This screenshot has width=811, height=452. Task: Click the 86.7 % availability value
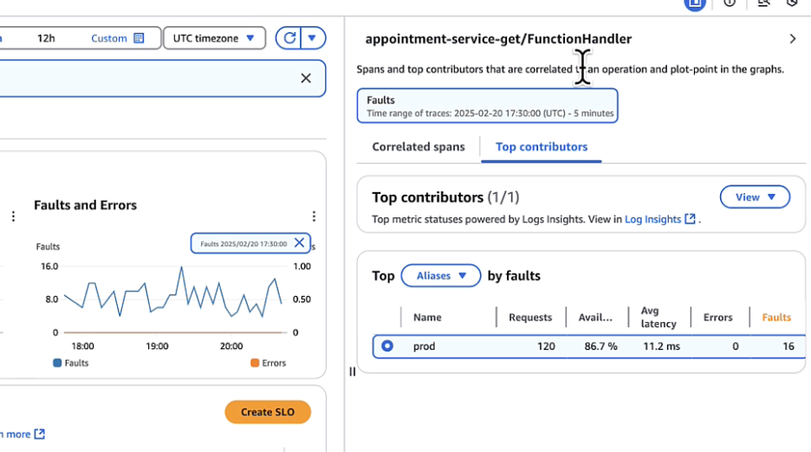600,346
